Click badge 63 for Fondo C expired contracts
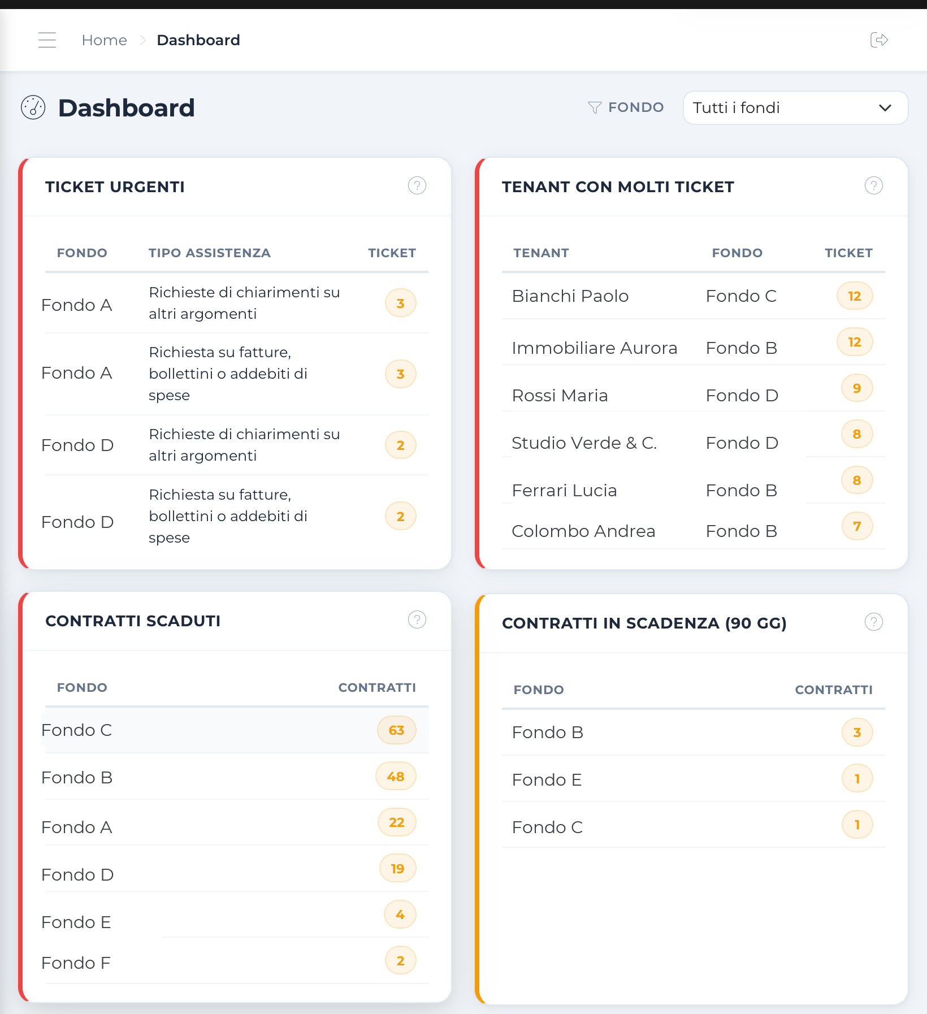The height and width of the screenshot is (1014, 927). pos(397,730)
